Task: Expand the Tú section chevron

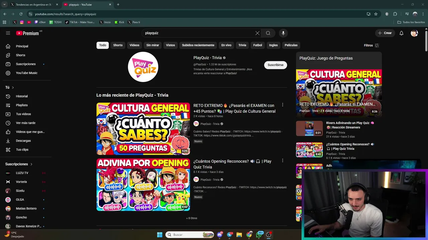Action: pyautogui.click(x=13, y=87)
